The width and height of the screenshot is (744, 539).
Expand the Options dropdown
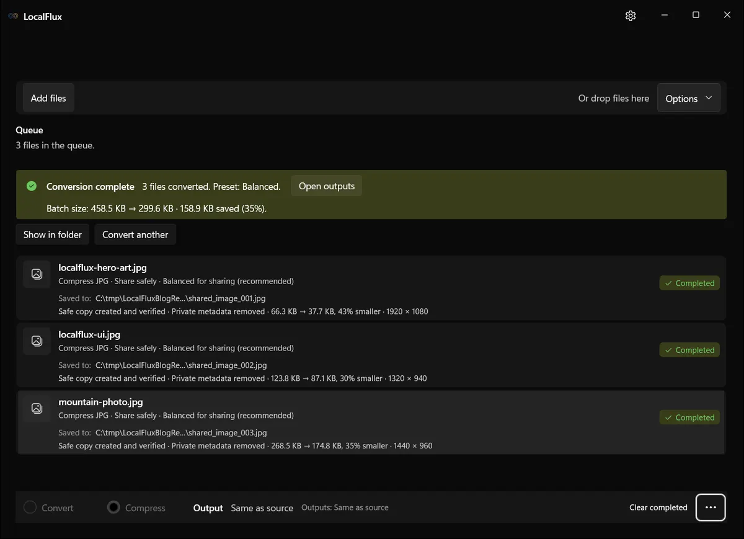689,98
